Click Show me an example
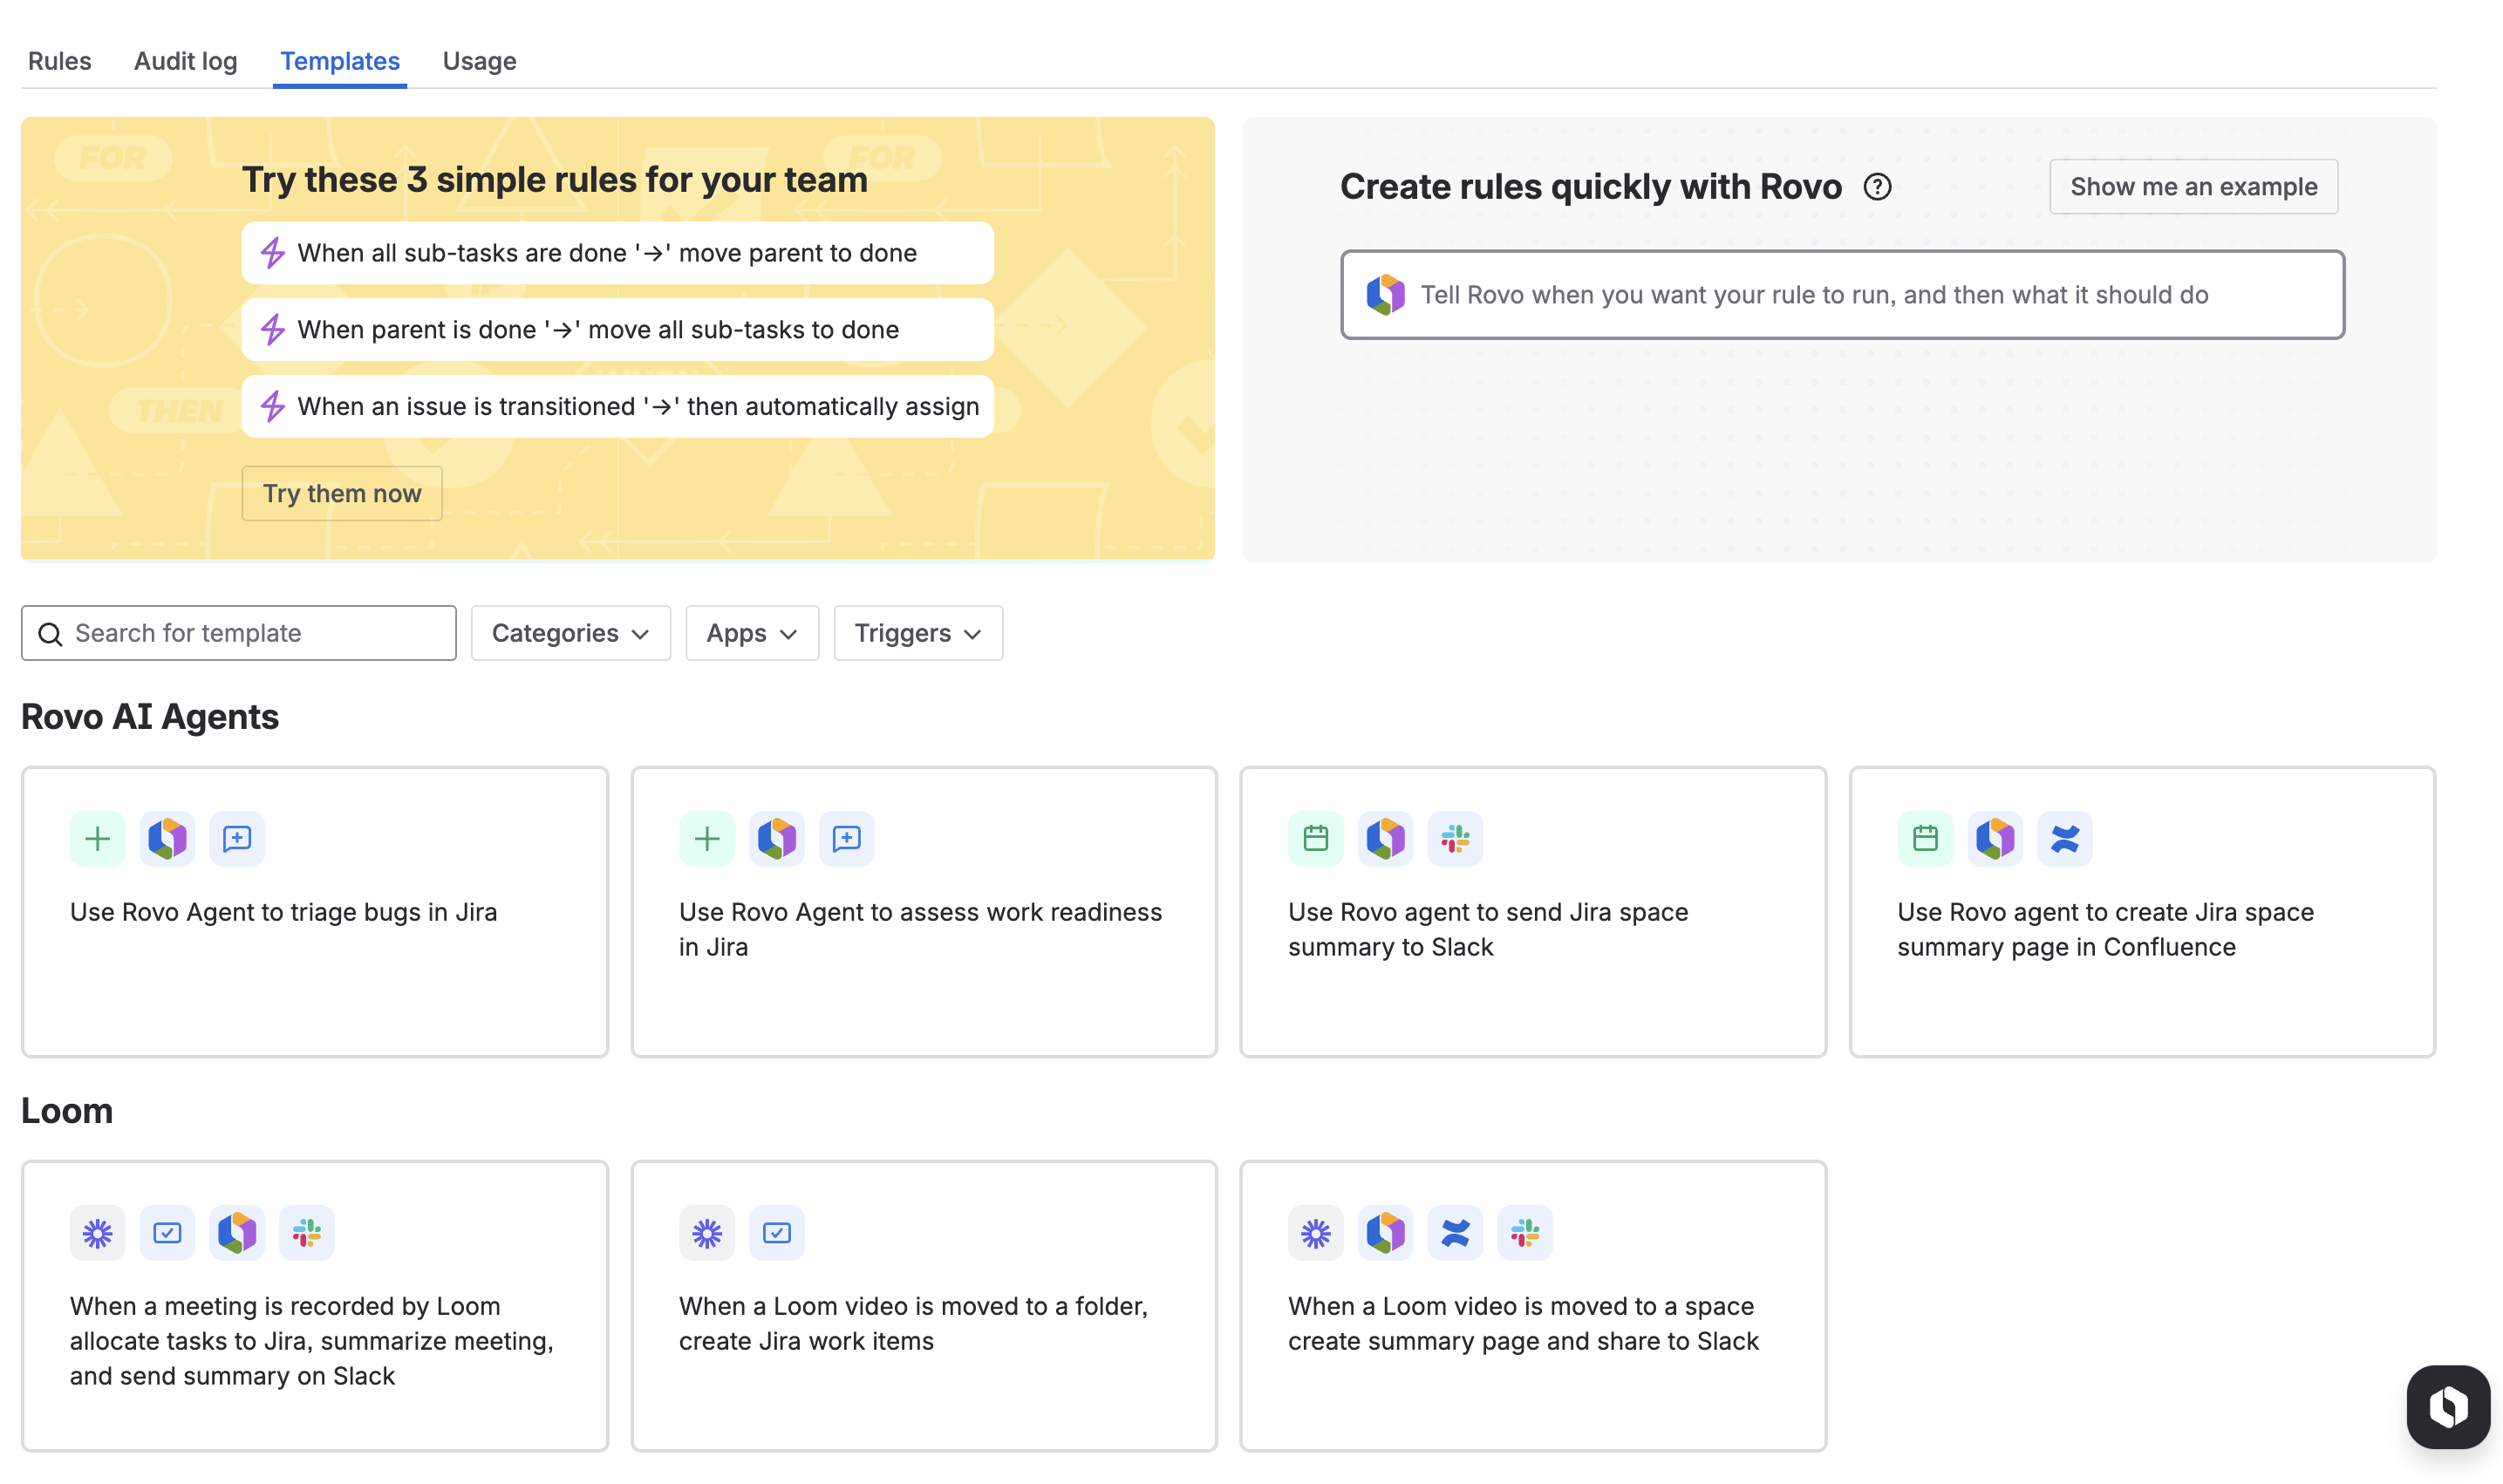Screen dimensions: 2503x1484 click(2193, 186)
